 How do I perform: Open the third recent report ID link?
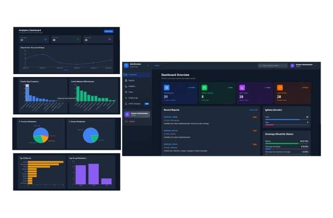tap(171, 145)
